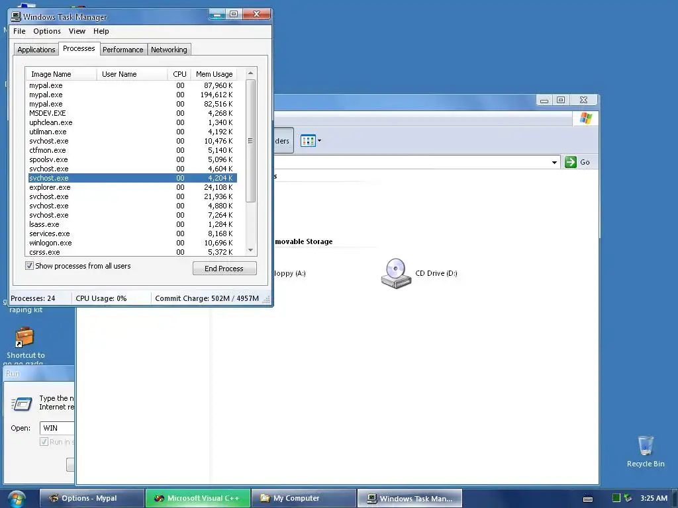
Task: Toggle Show processes from all users checkbox
Action: pyautogui.click(x=29, y=266)
